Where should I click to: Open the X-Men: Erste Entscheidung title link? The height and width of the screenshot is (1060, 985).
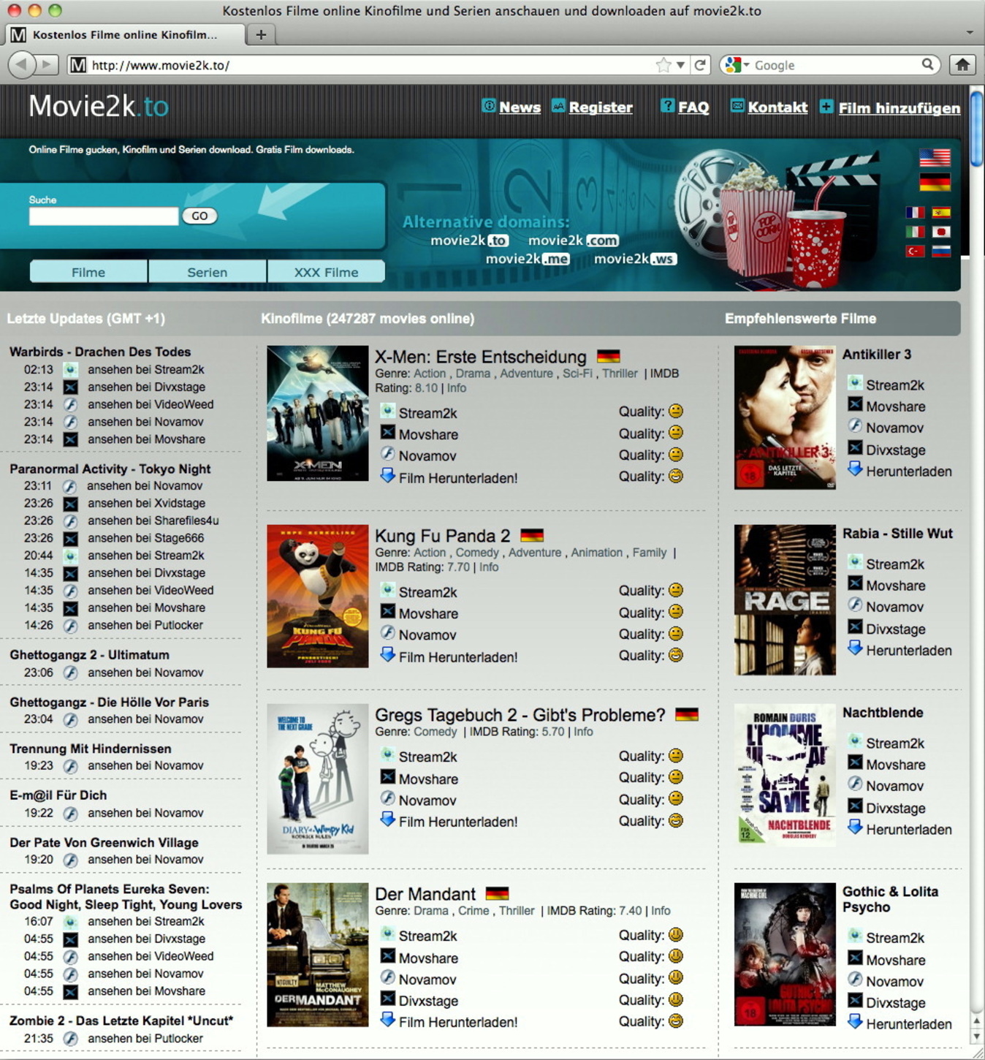point(481,357)
